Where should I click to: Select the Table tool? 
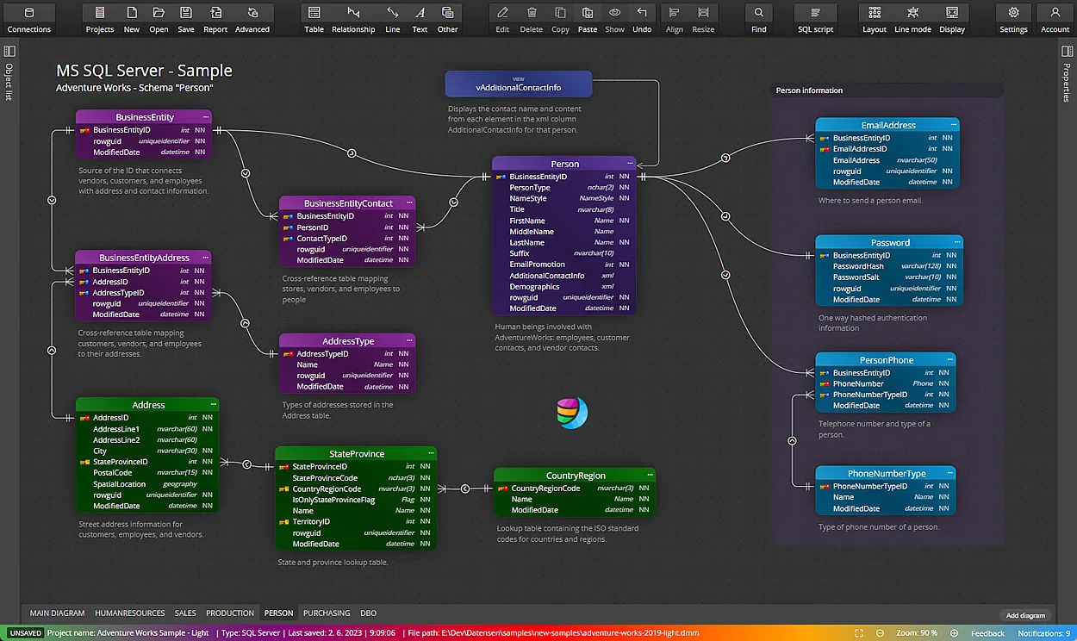click(x=314, y=20)
